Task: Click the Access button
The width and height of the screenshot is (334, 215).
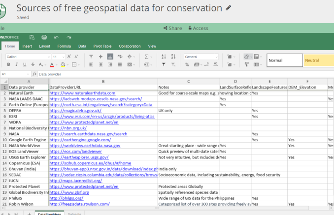Action: [198, 28]
